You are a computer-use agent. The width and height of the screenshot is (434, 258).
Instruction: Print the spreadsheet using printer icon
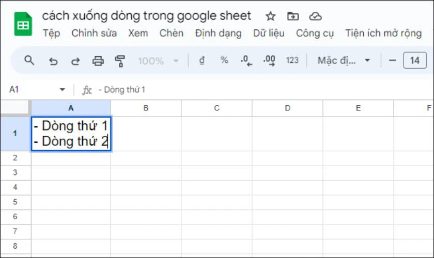(x=98, y=61)
